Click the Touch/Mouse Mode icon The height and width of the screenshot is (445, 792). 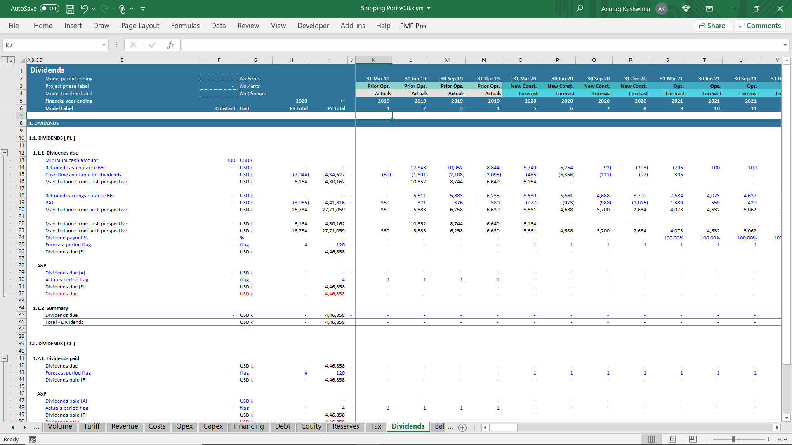pos(122,9)
